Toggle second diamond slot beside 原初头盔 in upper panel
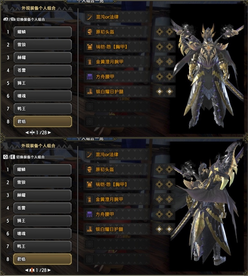248x276 pixels. (x=169, y=32)
